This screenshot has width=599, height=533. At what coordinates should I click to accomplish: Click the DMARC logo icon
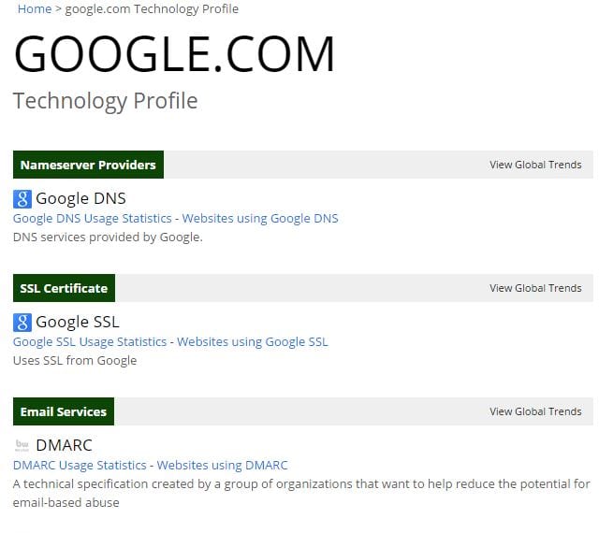22,446
